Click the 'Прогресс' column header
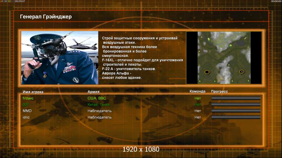Image resolution: width=282 pixels, height=158 pixels. tap(219, 91)
